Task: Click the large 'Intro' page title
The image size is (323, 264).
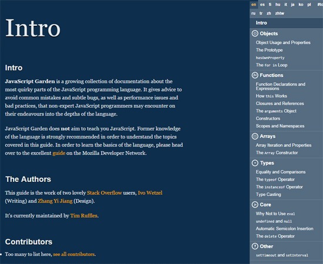Action: tap(33, 28)
